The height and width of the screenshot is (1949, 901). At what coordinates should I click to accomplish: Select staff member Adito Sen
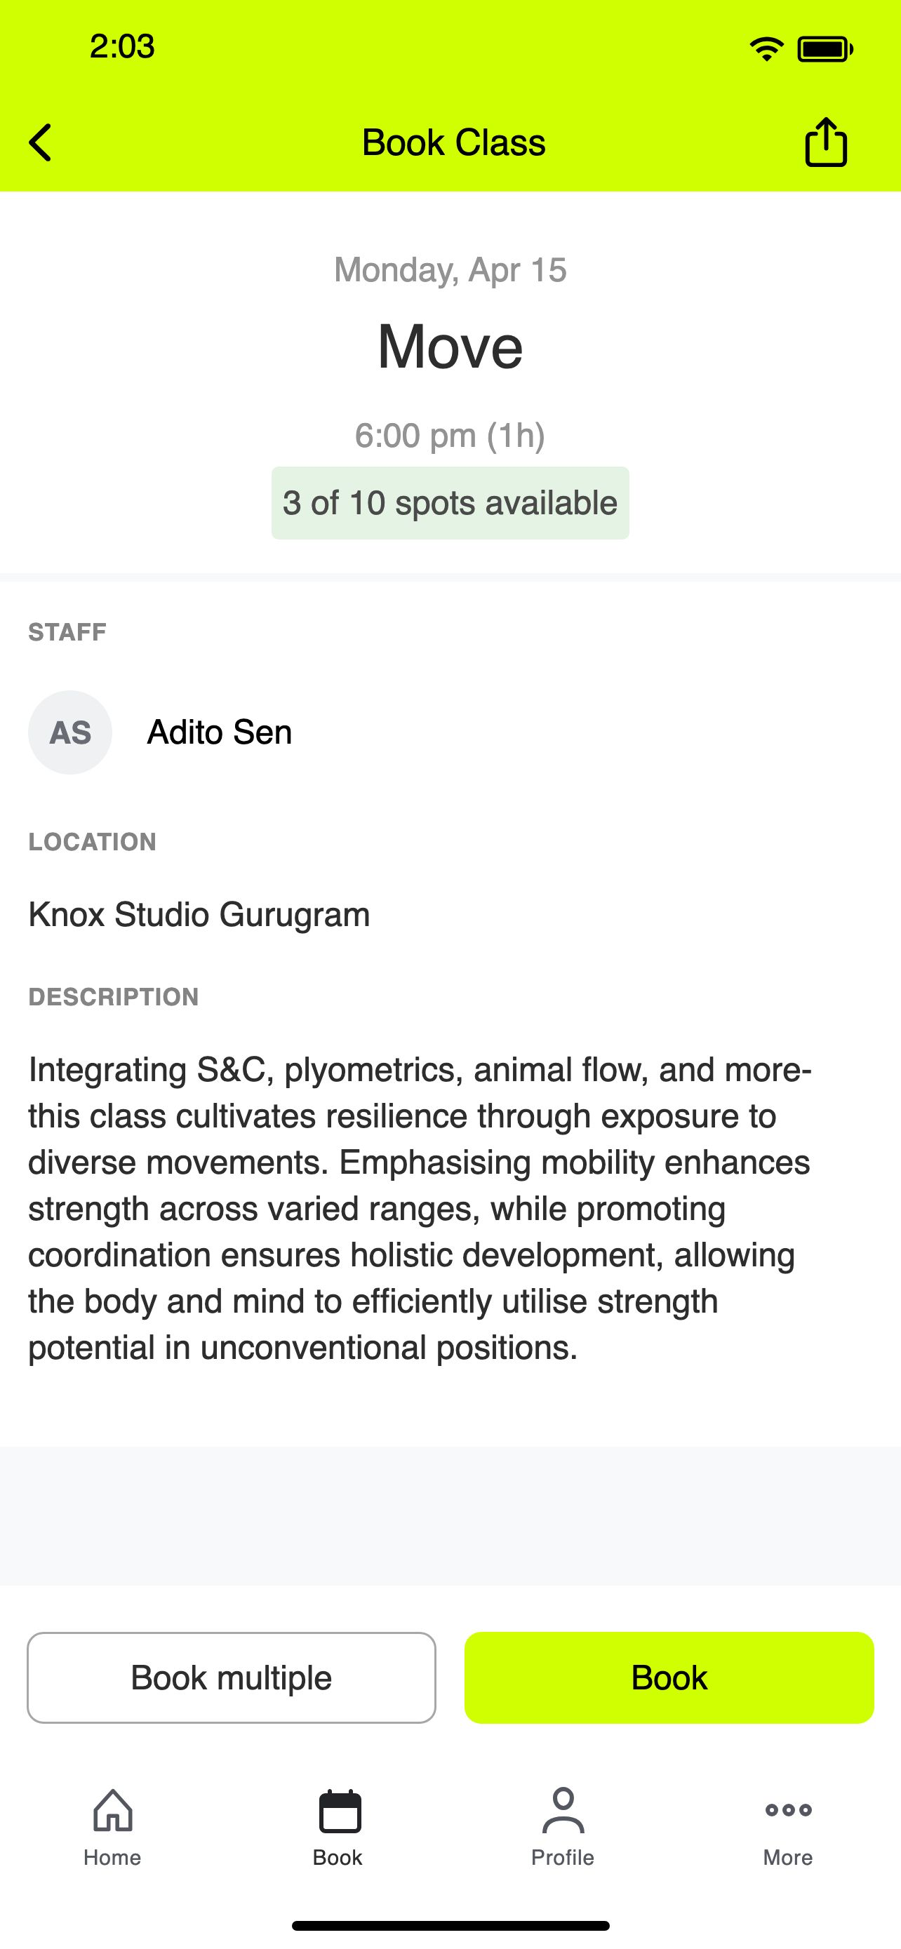[x=220, y=732]
